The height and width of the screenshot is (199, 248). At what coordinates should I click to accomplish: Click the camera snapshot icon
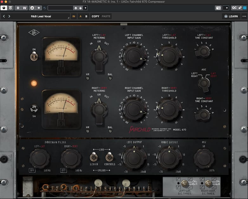coord(218,8)
